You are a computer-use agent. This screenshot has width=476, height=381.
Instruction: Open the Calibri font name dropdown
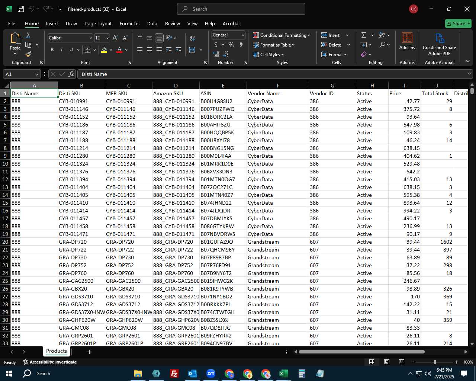point(91,38)
